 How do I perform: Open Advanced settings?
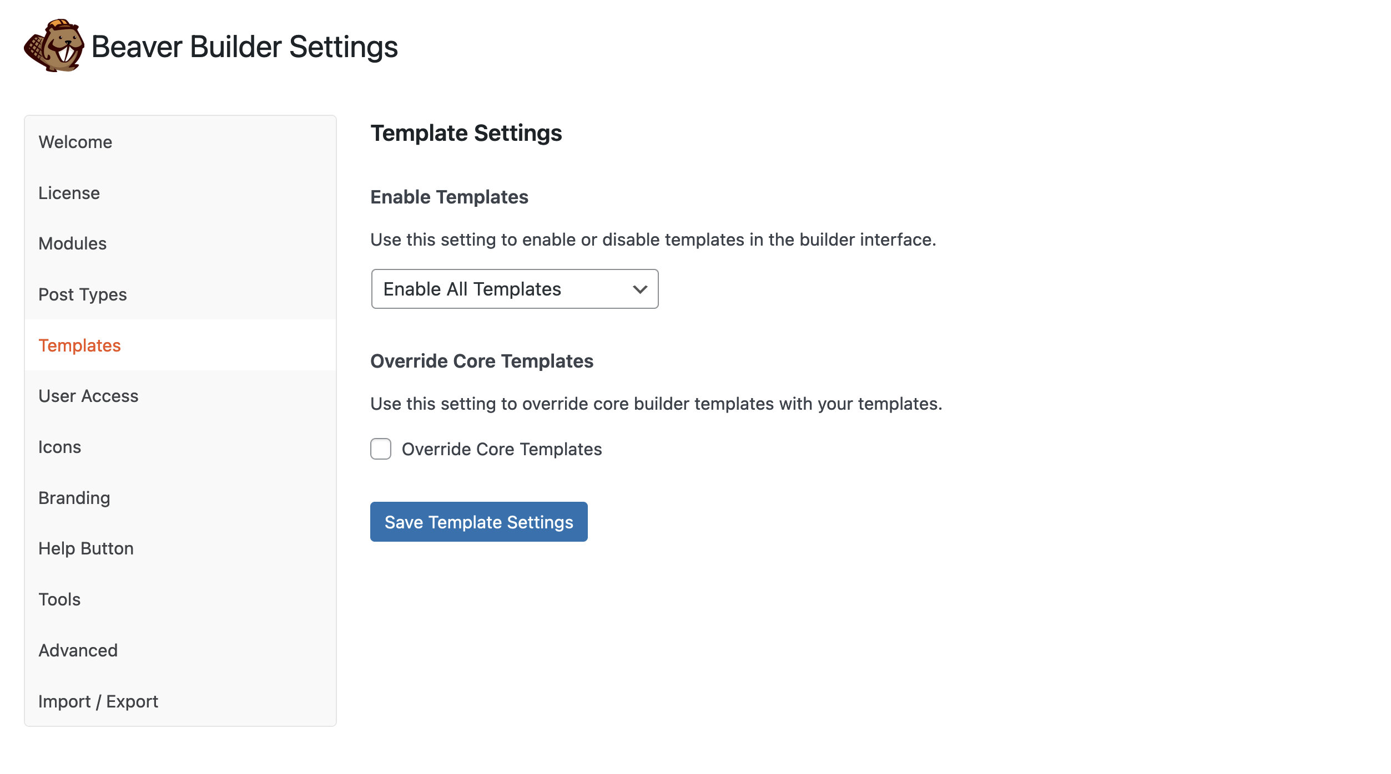click(78, 650)
